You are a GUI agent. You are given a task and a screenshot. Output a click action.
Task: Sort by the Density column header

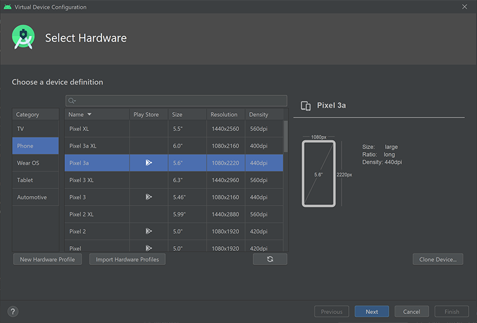pyautogui.click(x=264, y=114)
